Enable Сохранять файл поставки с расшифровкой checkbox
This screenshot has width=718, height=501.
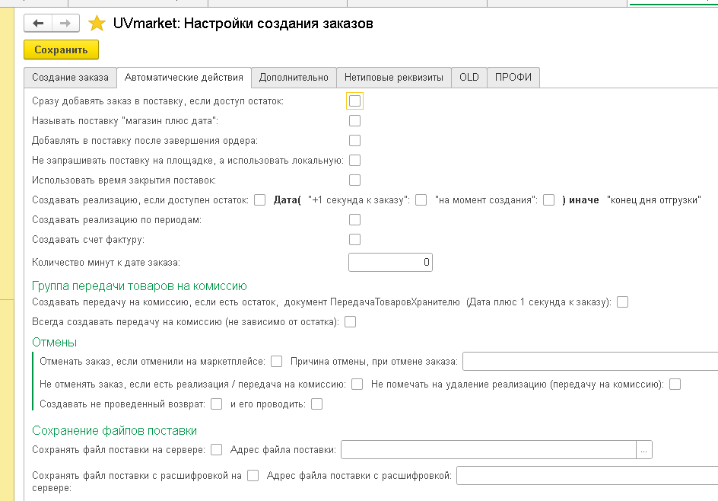pyautogui.click(x=253, y=475)
